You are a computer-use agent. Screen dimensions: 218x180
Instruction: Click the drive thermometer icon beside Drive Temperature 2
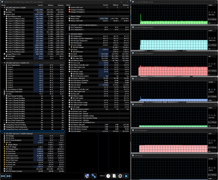click(x=69, y=30)
